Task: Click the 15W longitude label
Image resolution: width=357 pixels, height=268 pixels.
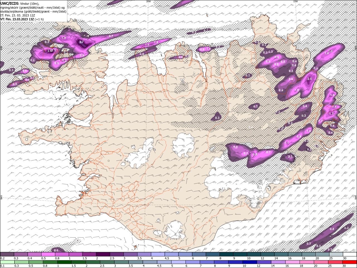Action: [295, 1]
